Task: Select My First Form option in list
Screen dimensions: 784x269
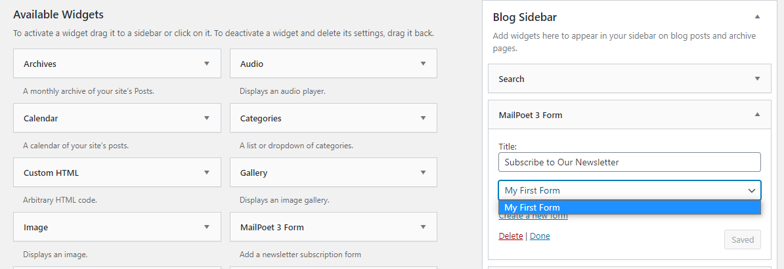Action: coord(629,208)
